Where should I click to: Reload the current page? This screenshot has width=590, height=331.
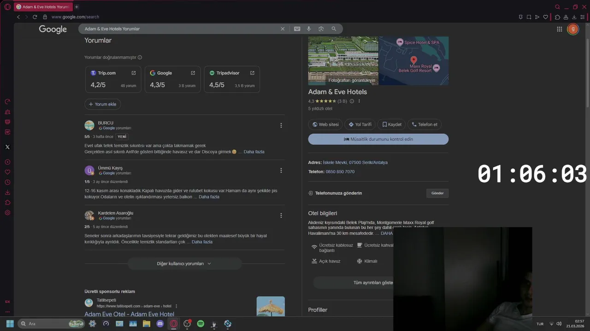(35, 17)
